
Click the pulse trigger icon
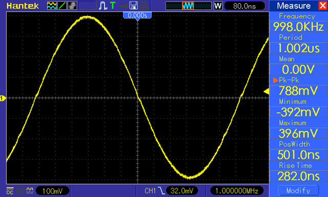point(102,6)
